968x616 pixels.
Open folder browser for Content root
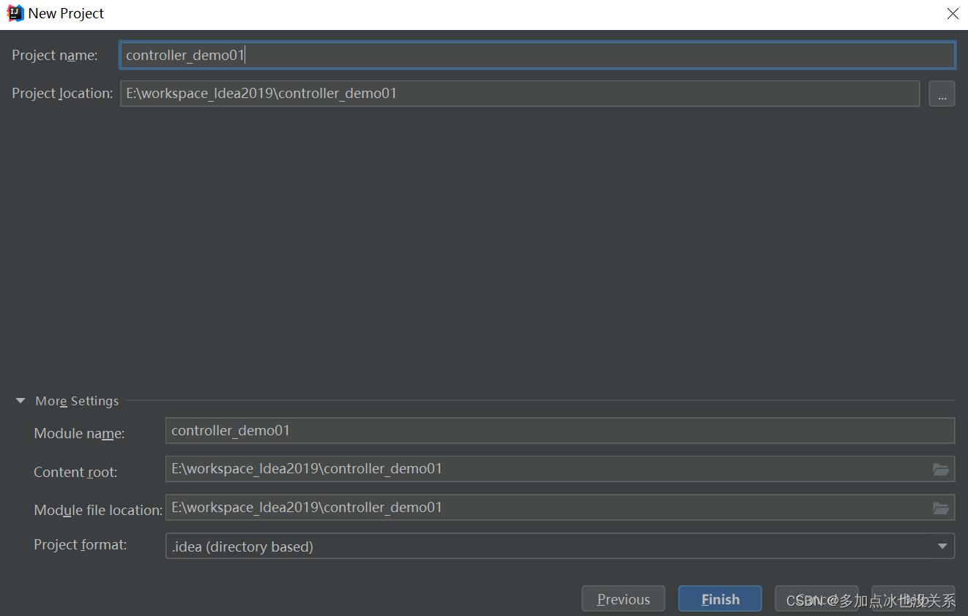pos(941,469)
